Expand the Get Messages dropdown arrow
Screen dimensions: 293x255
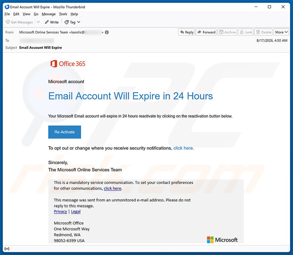coord(38,22)
